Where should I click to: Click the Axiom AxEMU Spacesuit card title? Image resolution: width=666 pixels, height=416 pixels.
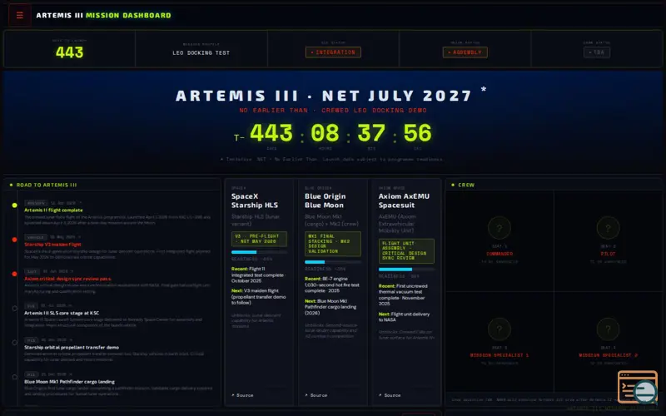pyautogui.click(x=404, y=201)
